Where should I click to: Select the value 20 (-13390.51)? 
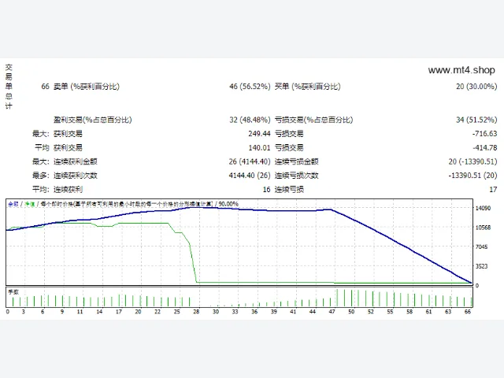point(472,161)
